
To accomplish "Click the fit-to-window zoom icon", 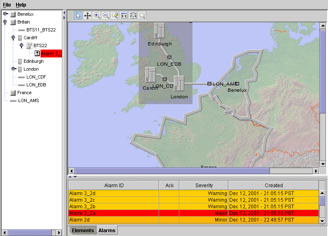I will point(133,16).
